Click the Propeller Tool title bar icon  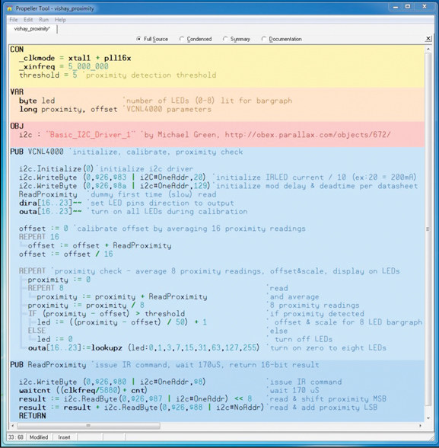pyautogui.click(x=10, y=8)
